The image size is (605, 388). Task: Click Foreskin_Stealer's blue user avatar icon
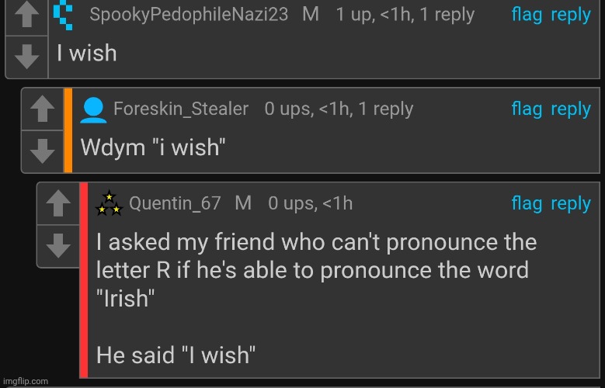coord(93,111)
